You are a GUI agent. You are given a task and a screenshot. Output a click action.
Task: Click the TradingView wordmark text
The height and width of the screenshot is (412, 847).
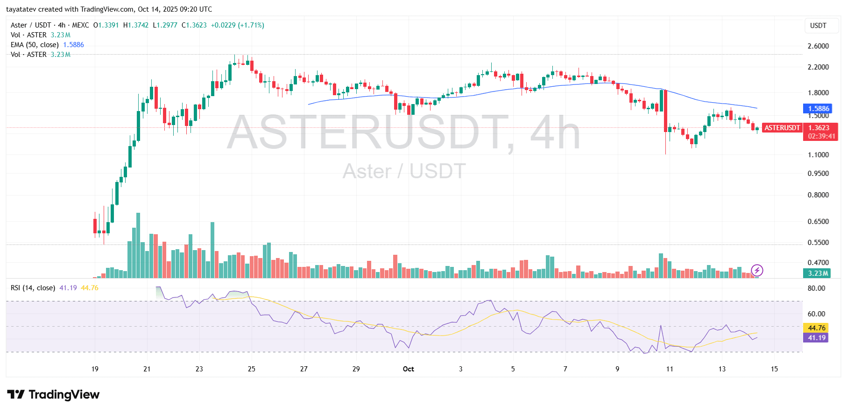point(64,395)
